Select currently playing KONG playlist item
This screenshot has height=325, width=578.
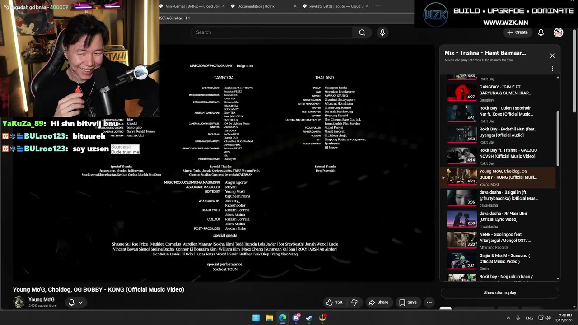click(x=499, y=177)
